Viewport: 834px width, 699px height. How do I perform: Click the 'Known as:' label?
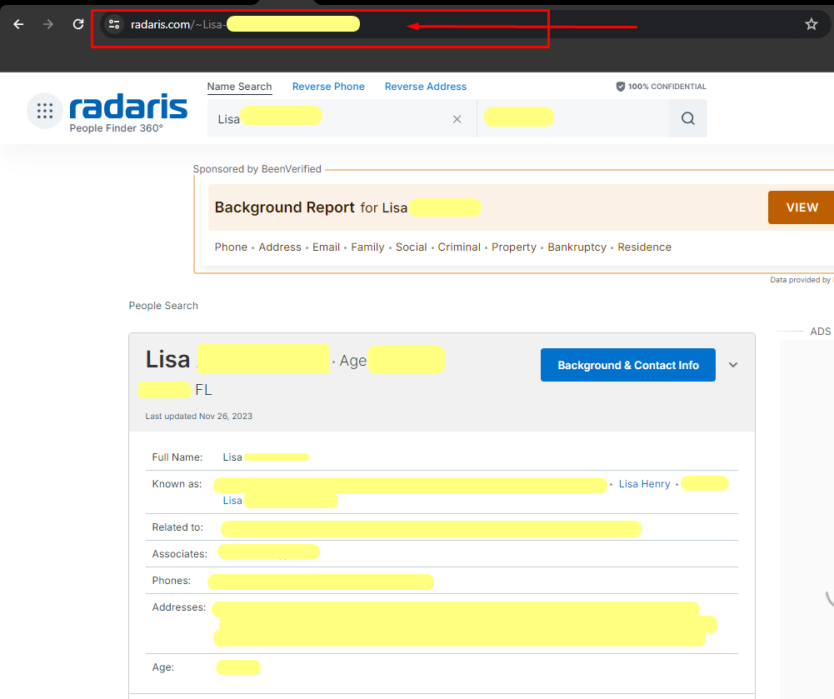click(177, 484)
